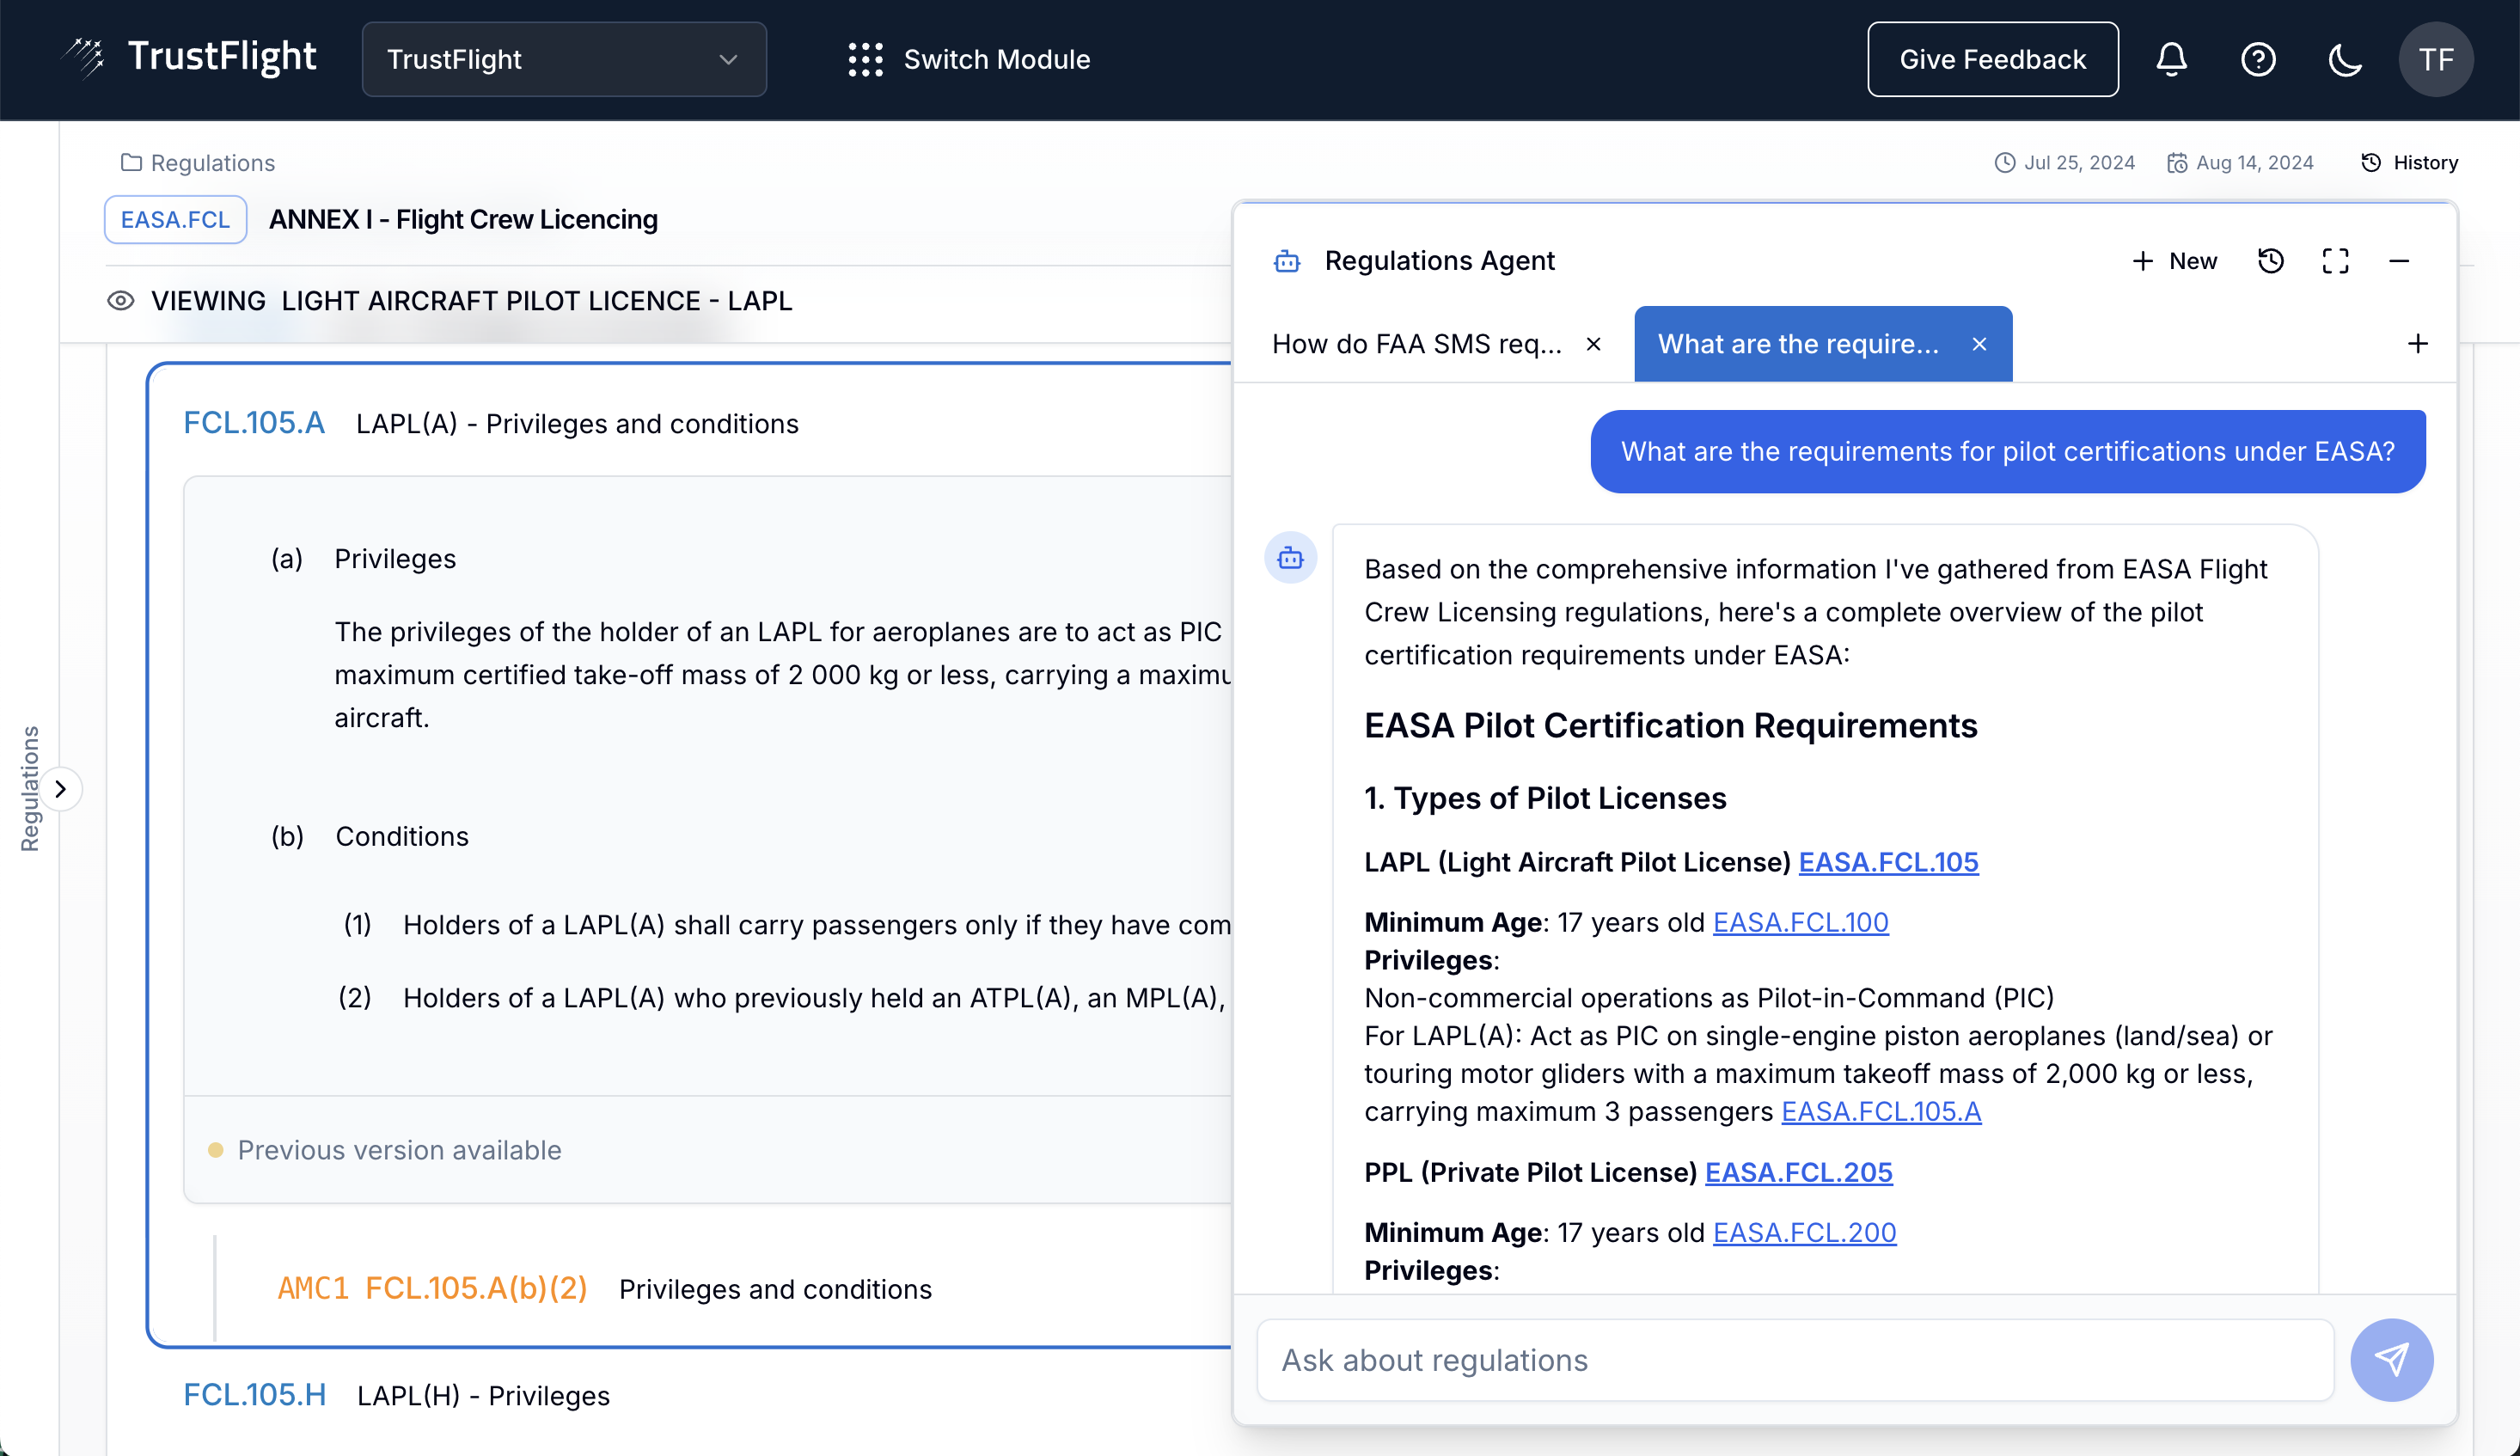Open the help question mark icon

pyautogui.click(x=2258, y=59)
